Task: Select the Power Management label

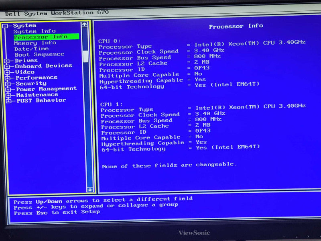Action: 47,89
